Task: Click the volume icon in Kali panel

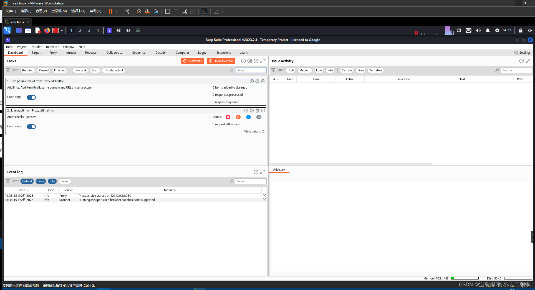Action: pyautogui.click(x=478, y=30)
